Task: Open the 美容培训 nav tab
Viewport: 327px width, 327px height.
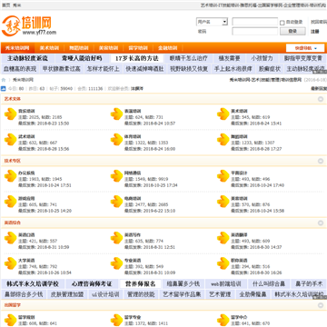Action: tap(108, 48)
